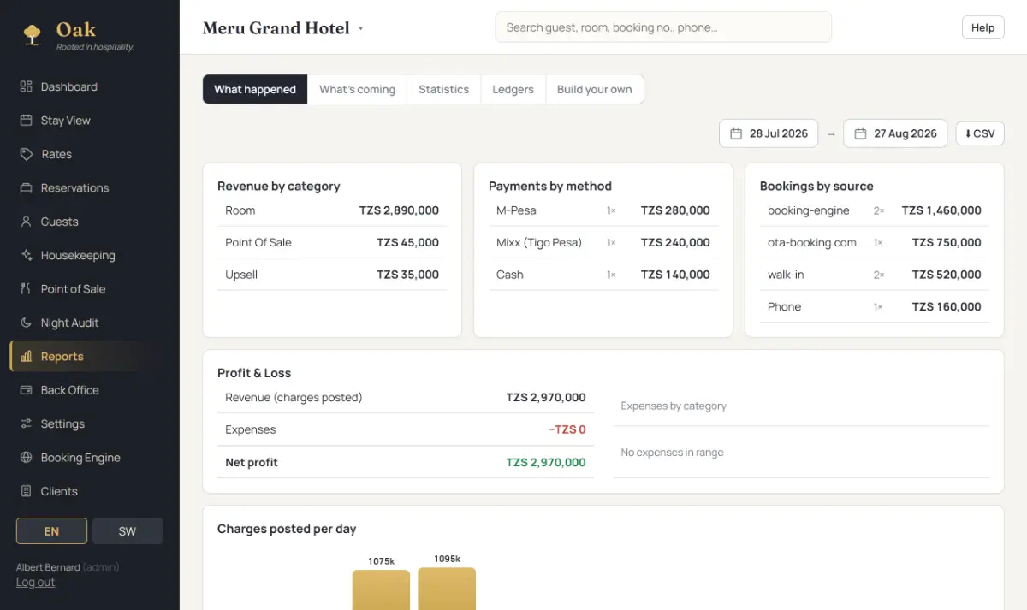Click the No expenses in range text
This screenshot has height=610, width=1027.
(x=672, y=453)
